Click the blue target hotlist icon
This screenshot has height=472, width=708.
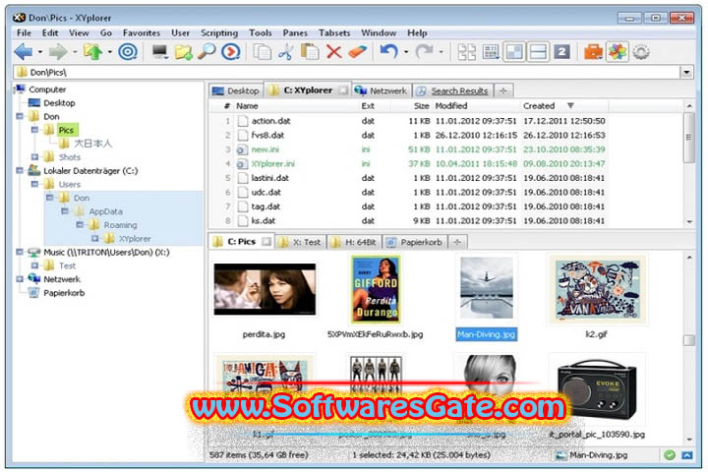(128, 52)
